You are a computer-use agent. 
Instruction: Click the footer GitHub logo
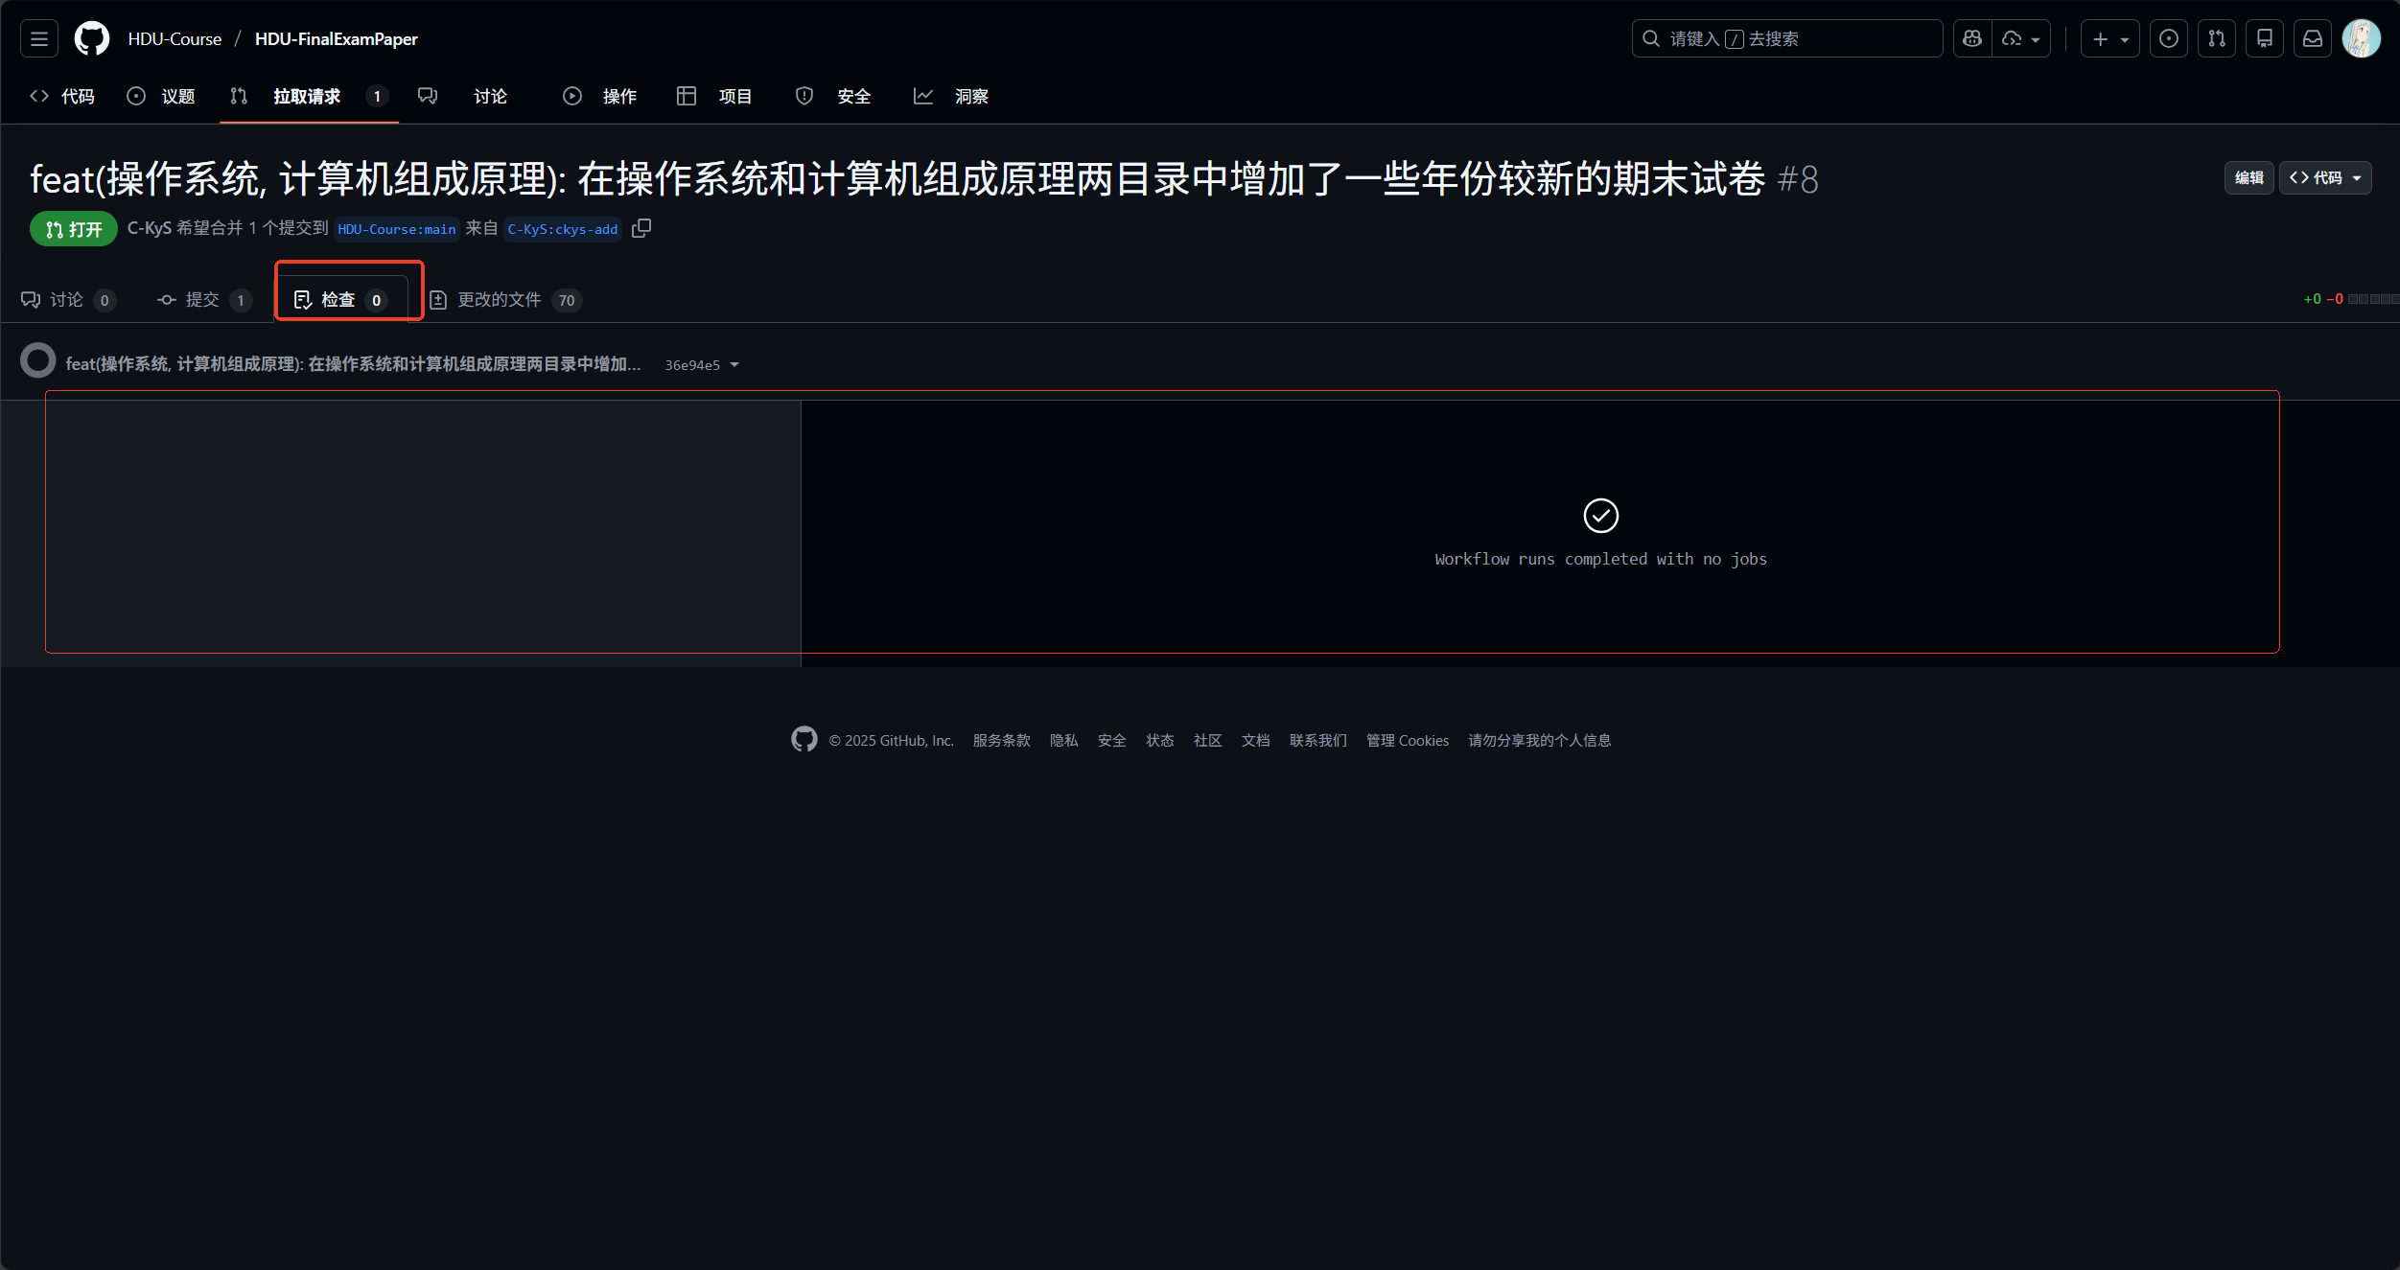[x=804, y=739]
